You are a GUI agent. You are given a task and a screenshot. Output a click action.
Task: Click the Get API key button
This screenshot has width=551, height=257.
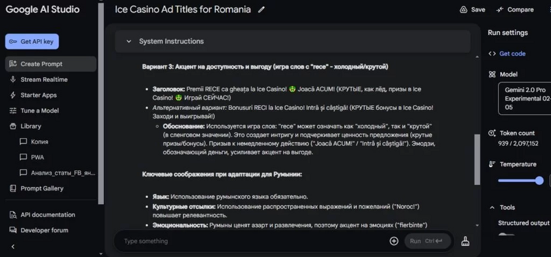point(32,42)
